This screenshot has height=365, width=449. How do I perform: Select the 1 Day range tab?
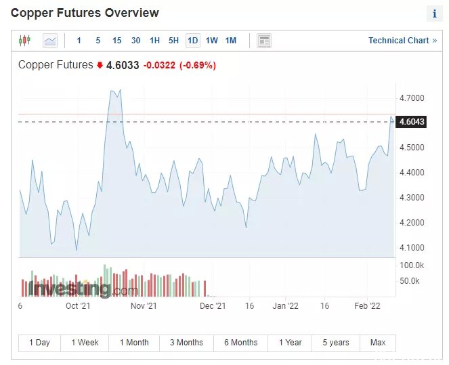coord(39,343)
